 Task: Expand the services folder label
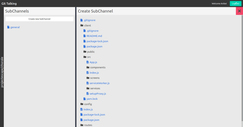(x=95, y=88)
